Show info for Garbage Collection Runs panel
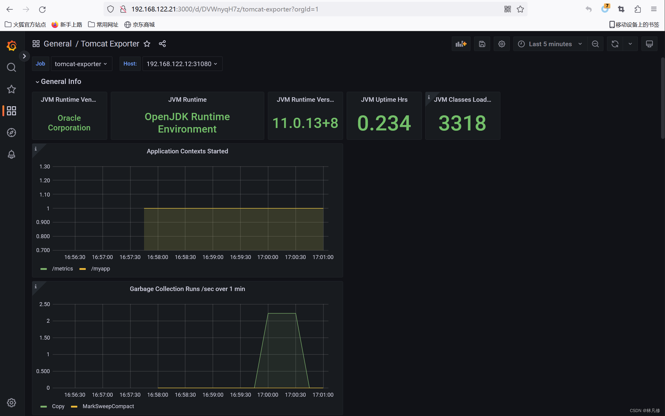The height and width of the screenshot is (416, 665). [36, 286]
